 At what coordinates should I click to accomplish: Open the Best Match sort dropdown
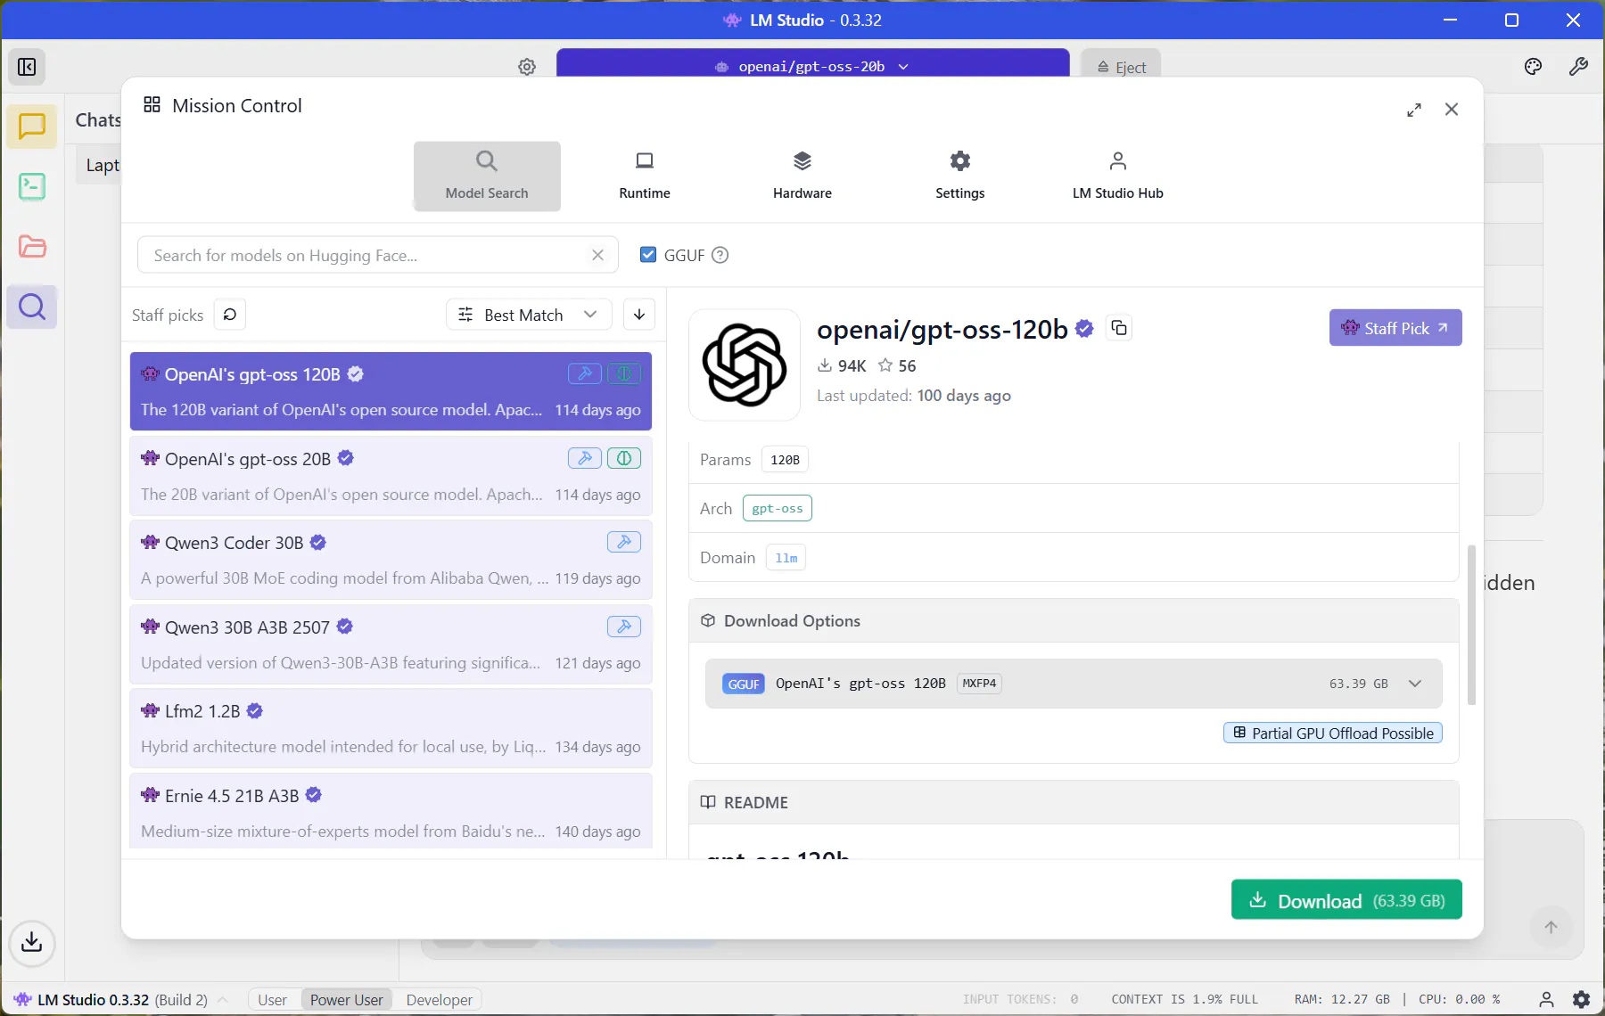(529, 315)
